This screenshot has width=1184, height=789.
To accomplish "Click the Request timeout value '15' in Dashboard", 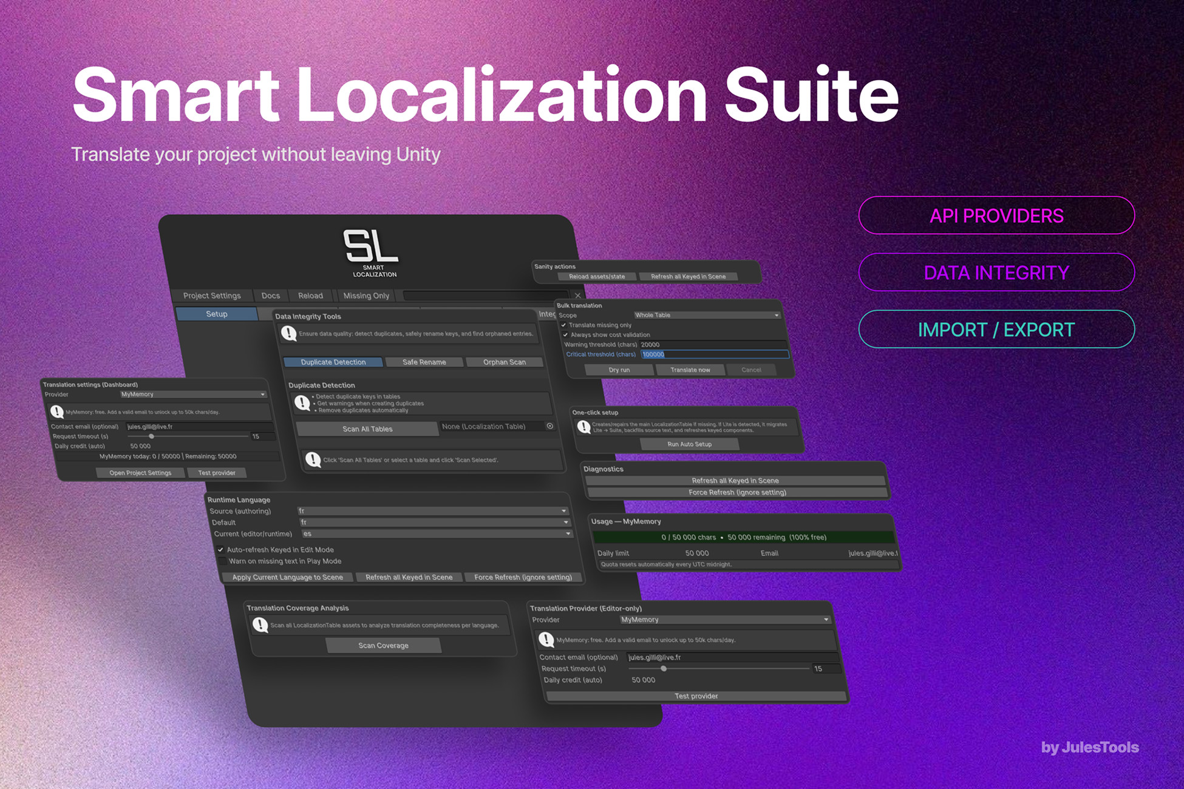I will (262, 436).
